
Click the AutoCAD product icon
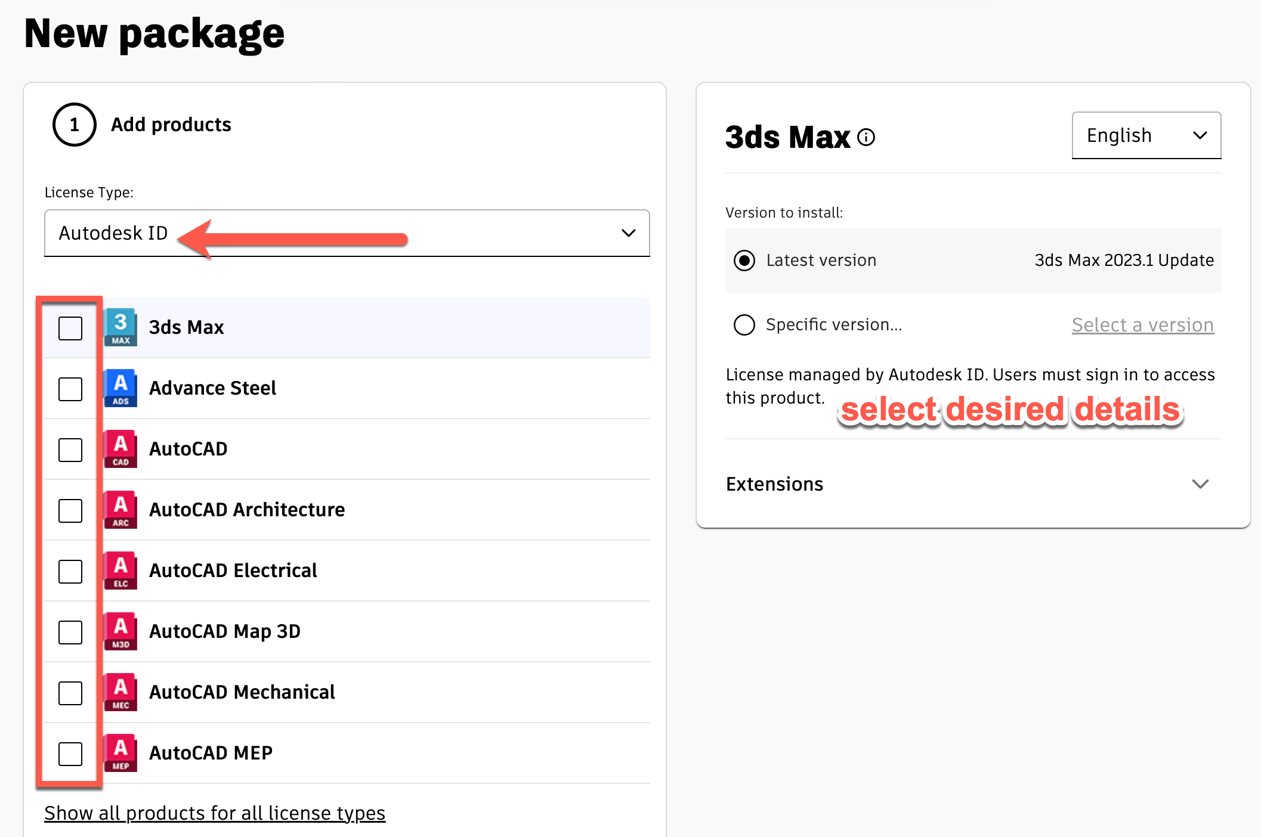[120, 449]
